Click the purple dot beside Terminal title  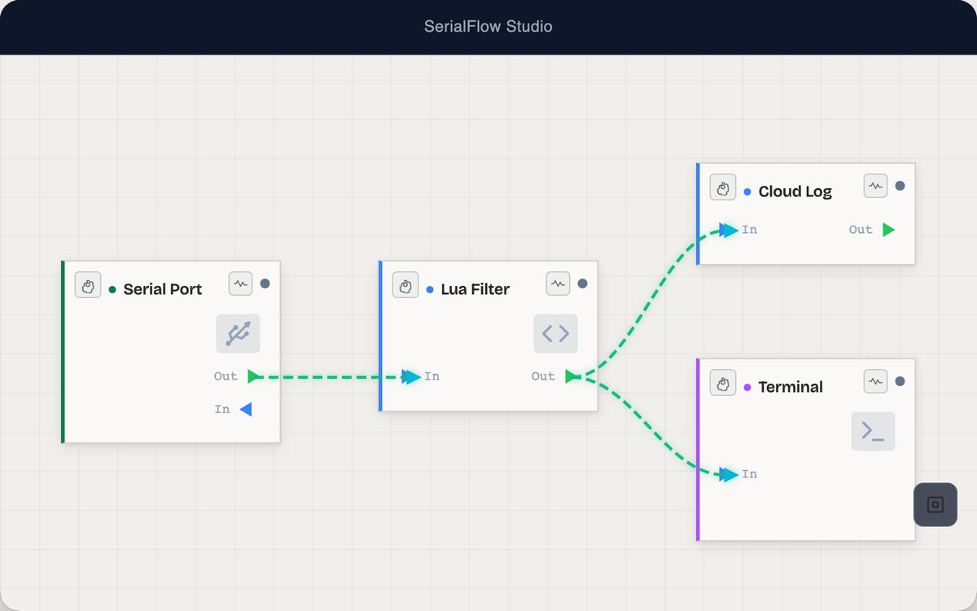[747, 387]
